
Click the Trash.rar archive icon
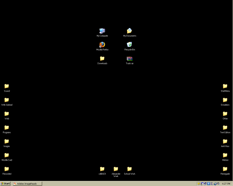tap(129, 59)
